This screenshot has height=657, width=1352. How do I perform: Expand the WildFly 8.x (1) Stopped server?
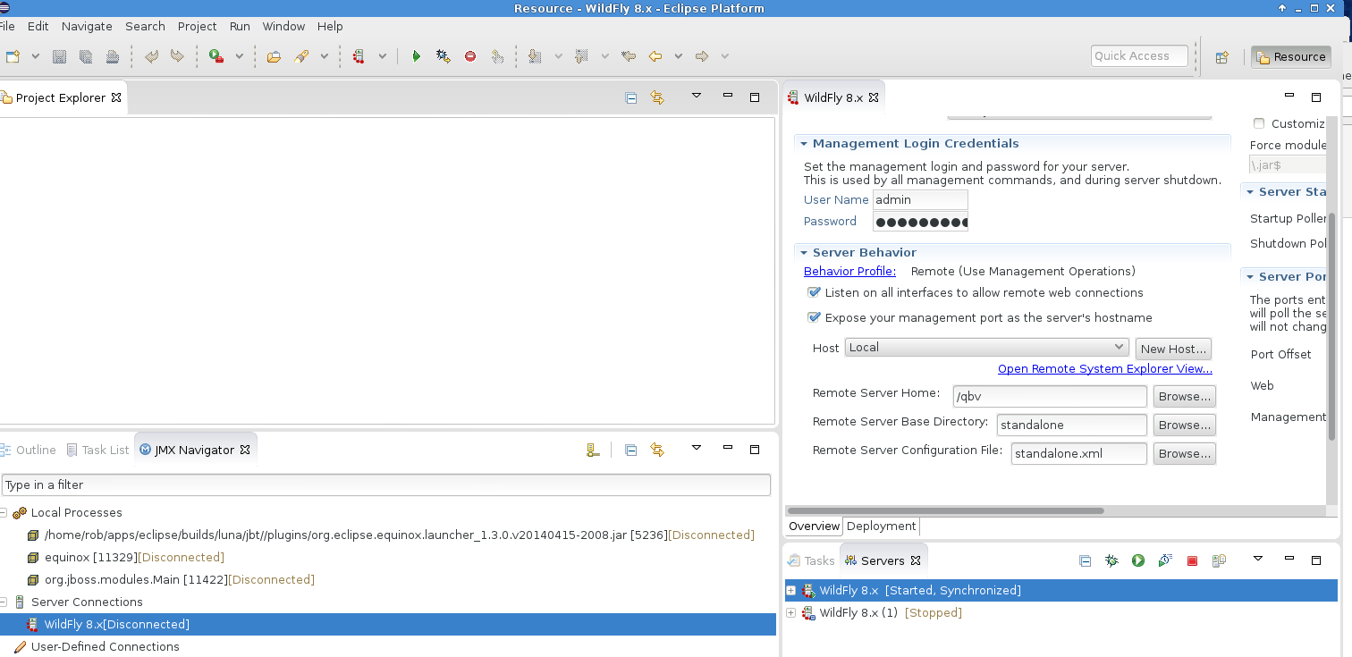(x=790, y=612)
